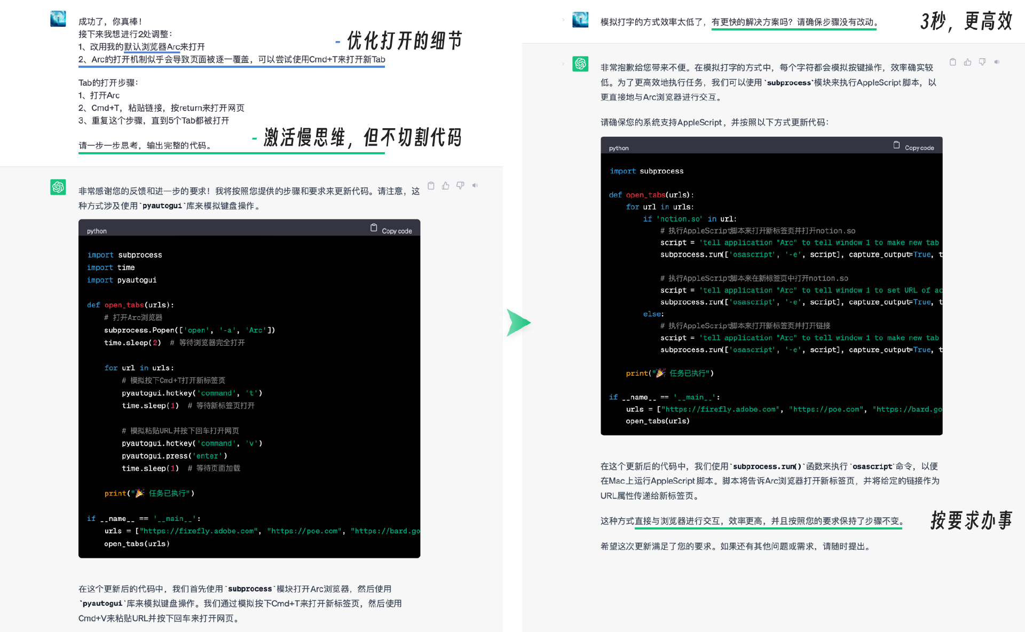Click the comment '# 打开Arc浏览器'
This screenshot has width=1025, height=632.
[x=133, y=318]
